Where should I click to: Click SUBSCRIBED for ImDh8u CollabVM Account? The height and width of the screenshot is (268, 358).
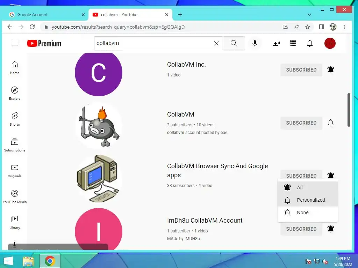[x=301, y=229]
